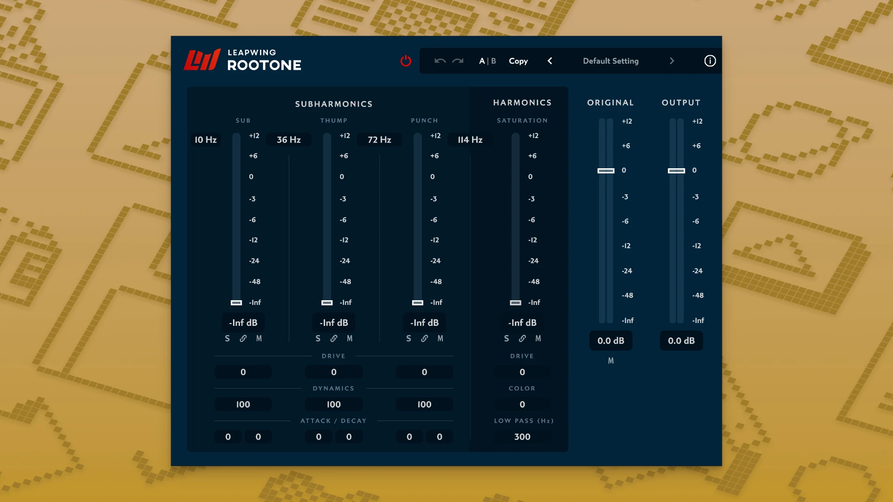Click the Thump Drive value field

[334, 372]
